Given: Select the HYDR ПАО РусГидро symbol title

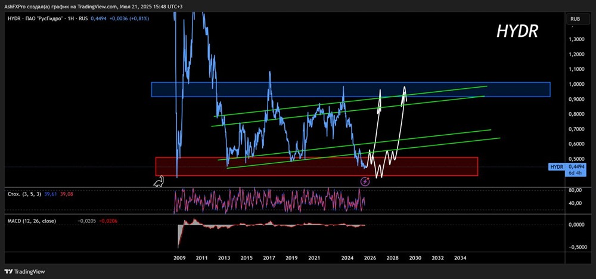Looking at the screenshot, I should tap(48, 18).
